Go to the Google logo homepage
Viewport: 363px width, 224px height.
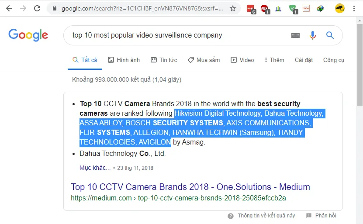[28, 35]
